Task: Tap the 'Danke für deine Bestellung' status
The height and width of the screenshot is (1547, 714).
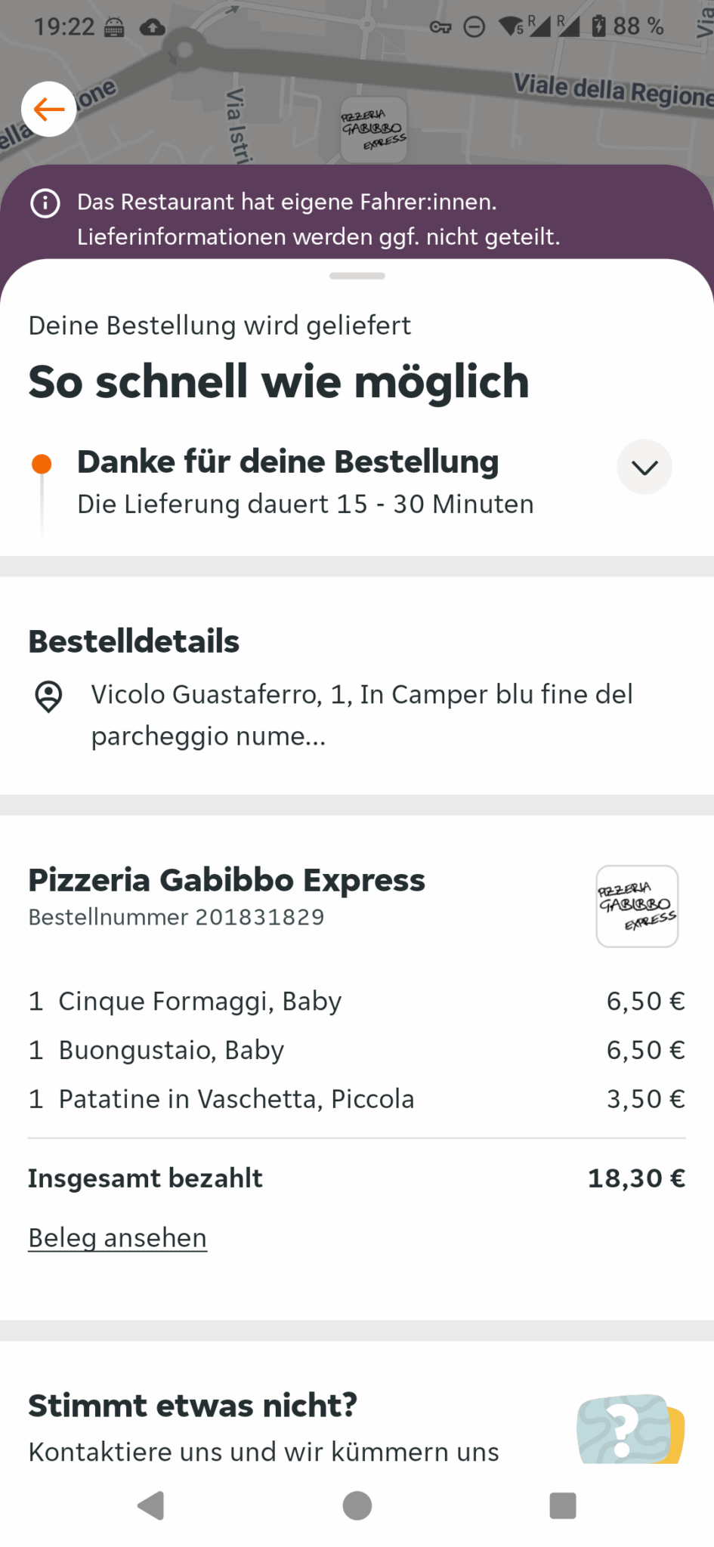Action: point(288,462)
